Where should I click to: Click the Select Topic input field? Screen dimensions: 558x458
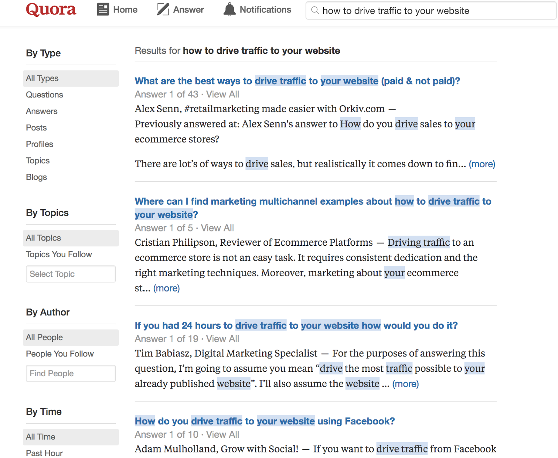(71, 274)
